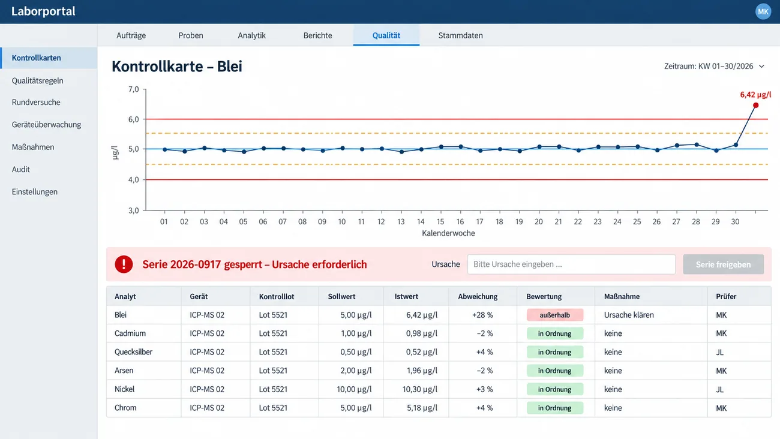Click the Sollwert 2,00 µg/l cell
Viewport: 780px width, 439px height.
pos(352,371)
